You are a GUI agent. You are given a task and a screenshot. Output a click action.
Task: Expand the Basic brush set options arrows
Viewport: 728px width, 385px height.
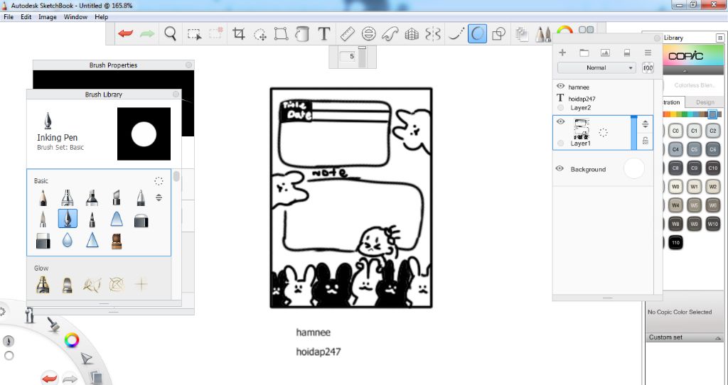159,197
